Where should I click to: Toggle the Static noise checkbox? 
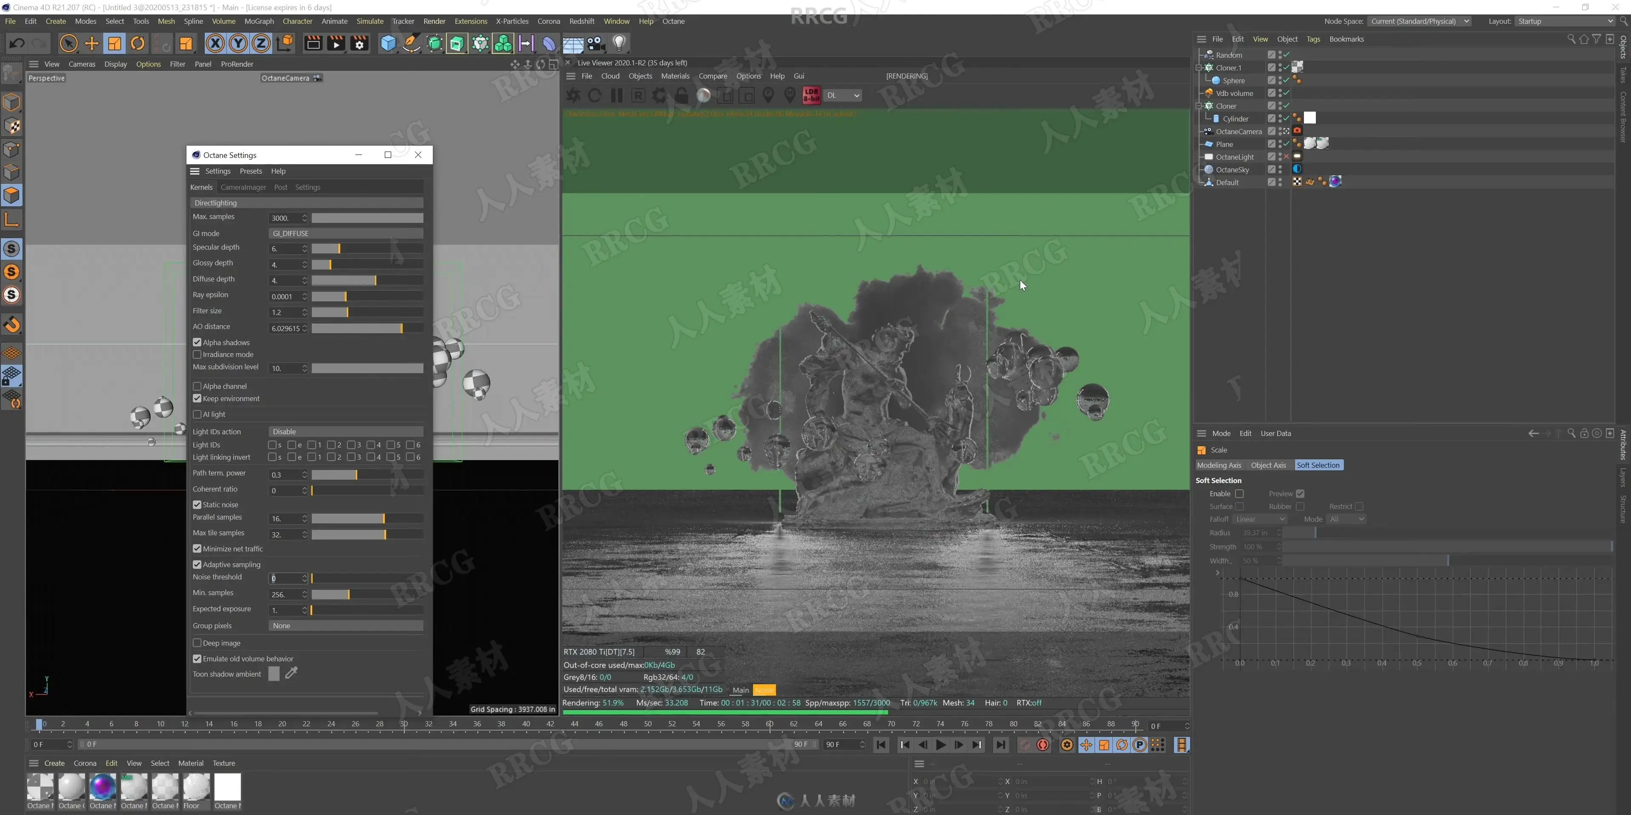point(197,505)
